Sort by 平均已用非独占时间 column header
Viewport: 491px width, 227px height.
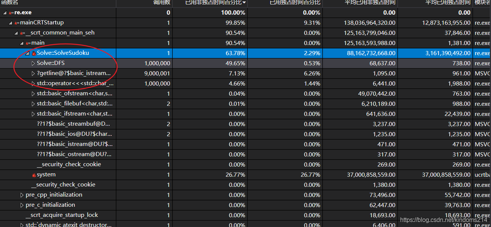(x=360, y=3)
